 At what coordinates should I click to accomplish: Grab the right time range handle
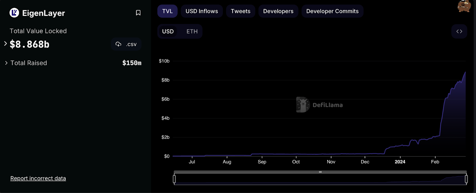coord(466,179)
